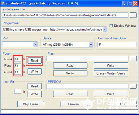The image size is (139, 115).
Task: Browse for an EEPROM file
Action: tap(133, 86)
